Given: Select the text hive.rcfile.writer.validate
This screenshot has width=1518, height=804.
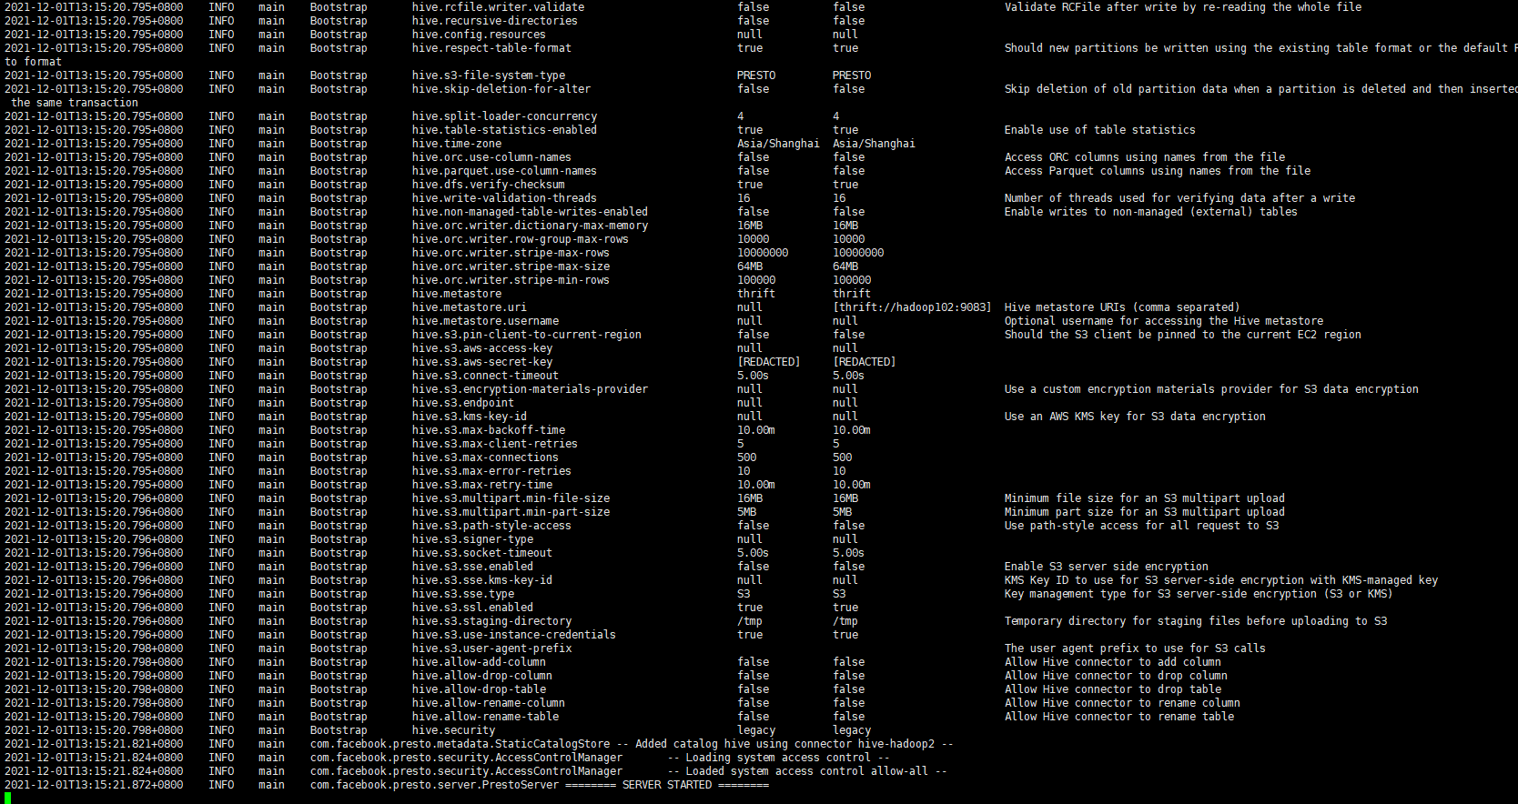Looking at the screenshot, I should pyautogui.click(x=498, y=7).
